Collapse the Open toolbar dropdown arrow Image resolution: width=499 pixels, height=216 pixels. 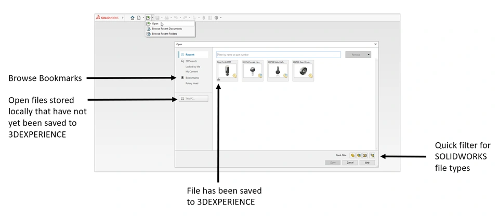153,18
